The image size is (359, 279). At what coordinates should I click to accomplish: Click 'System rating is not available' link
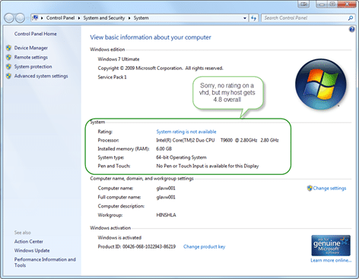186,132
